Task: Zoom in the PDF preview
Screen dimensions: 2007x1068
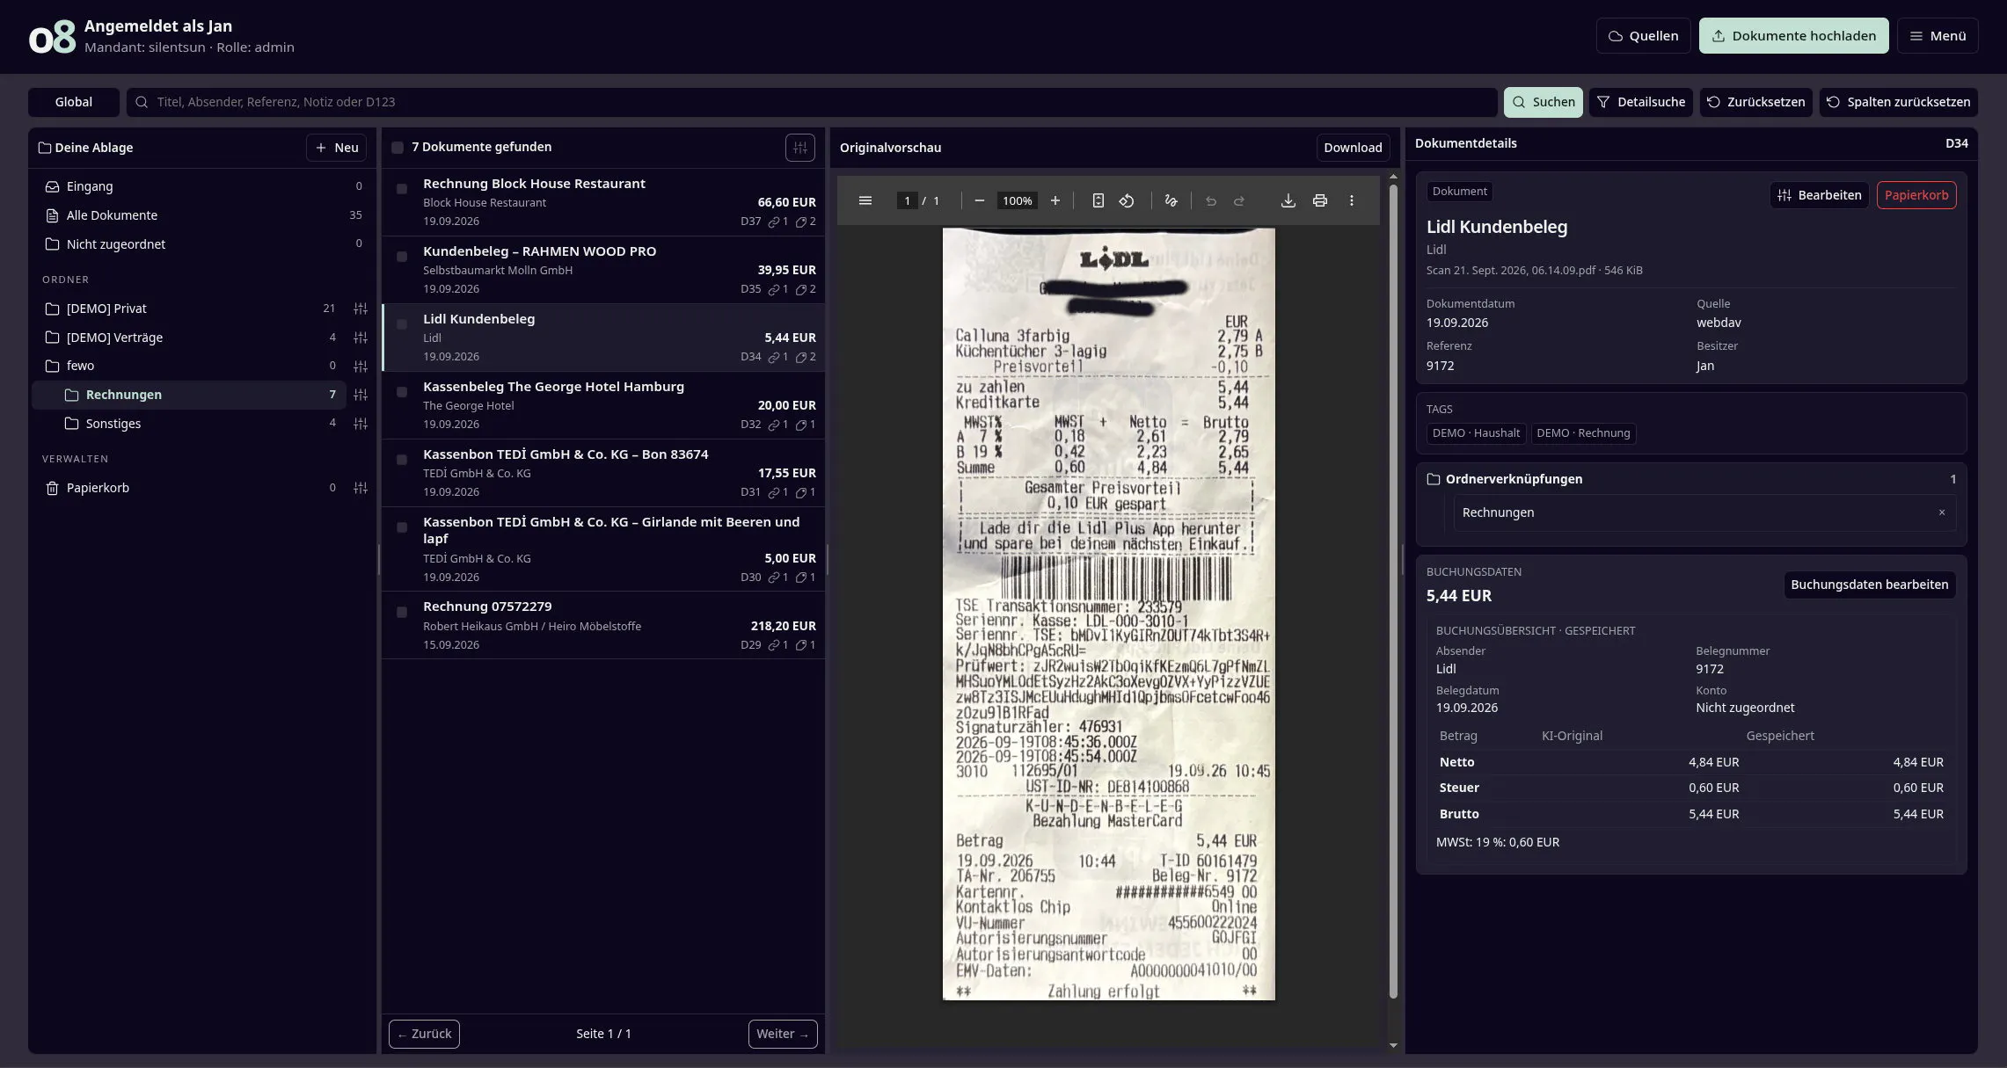Action: pos(1055,200)
